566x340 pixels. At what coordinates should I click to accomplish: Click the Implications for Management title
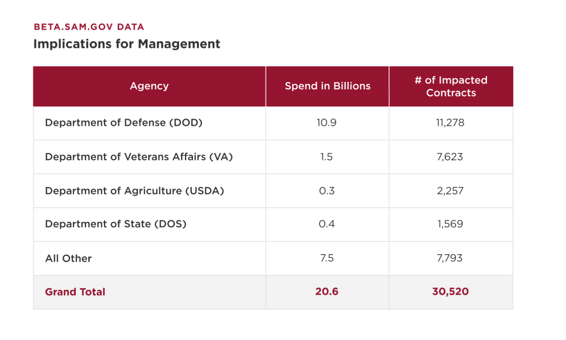127,44
